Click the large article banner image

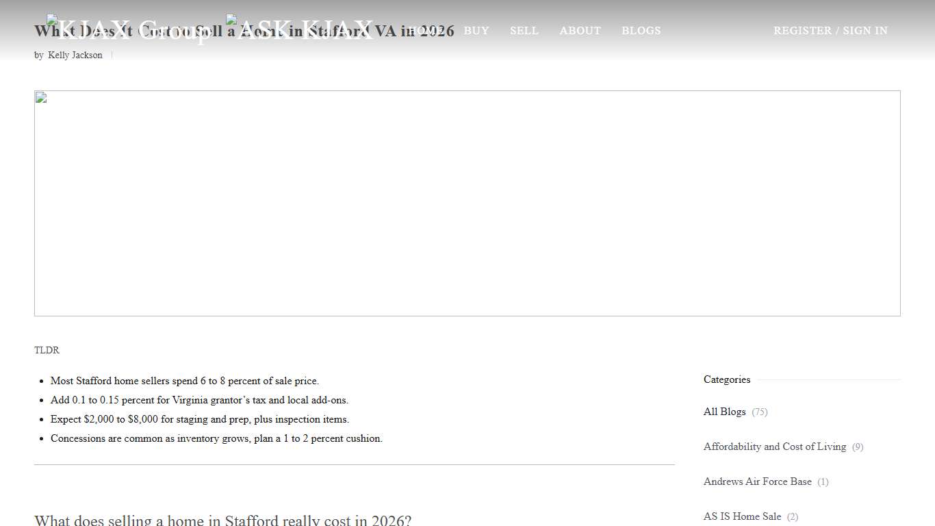(467, 203)
